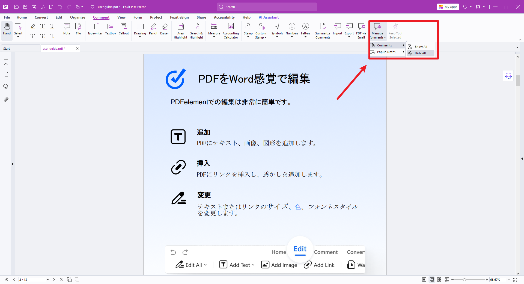Open Search & Highlight tool
Viewport: 524px width, 284px height.
[196, 31]
